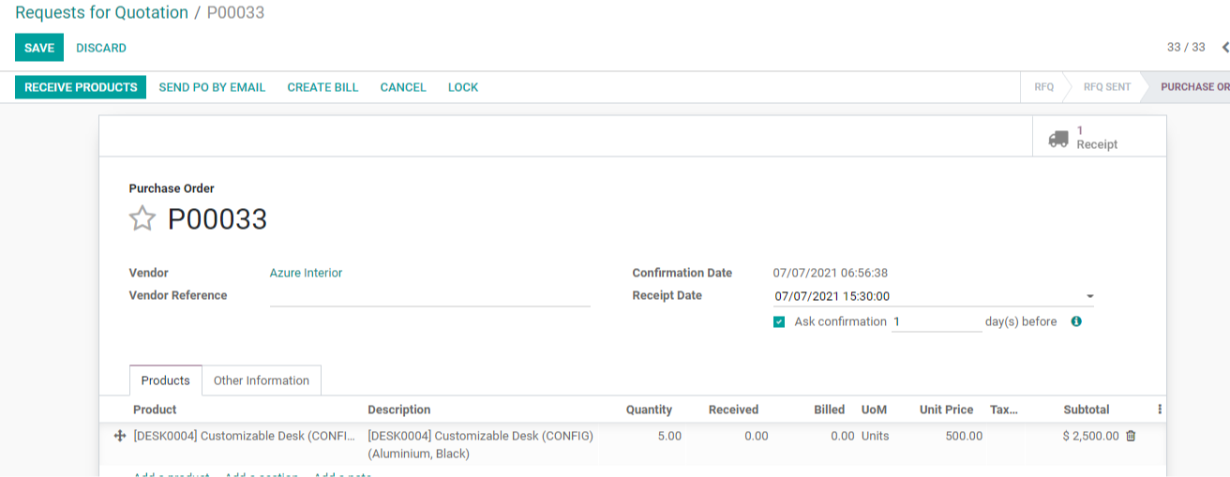Delete the Customizable Desk order line

(1131, 436)
